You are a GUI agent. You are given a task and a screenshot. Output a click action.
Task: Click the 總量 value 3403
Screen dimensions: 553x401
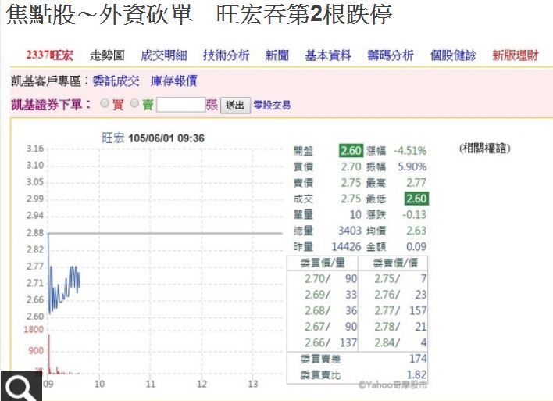(350, 231)
